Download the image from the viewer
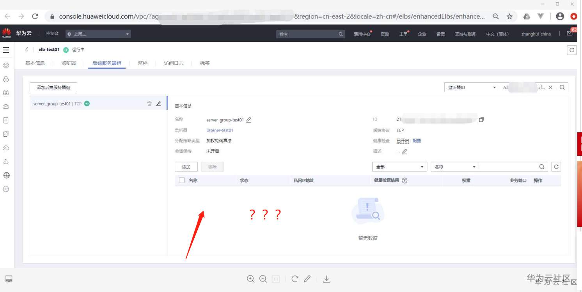 (x=327, y=279)
